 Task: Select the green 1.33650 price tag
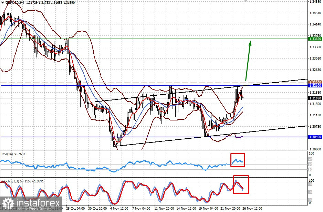[315, 39]
